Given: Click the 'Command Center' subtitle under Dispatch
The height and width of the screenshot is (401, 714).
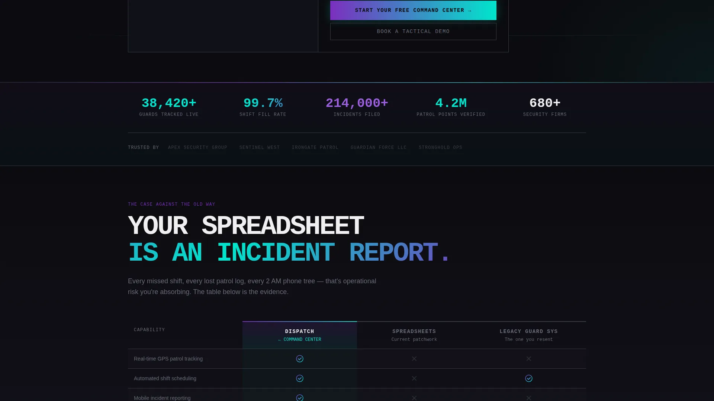Looking at the screenshot, I should pos(300,339).
